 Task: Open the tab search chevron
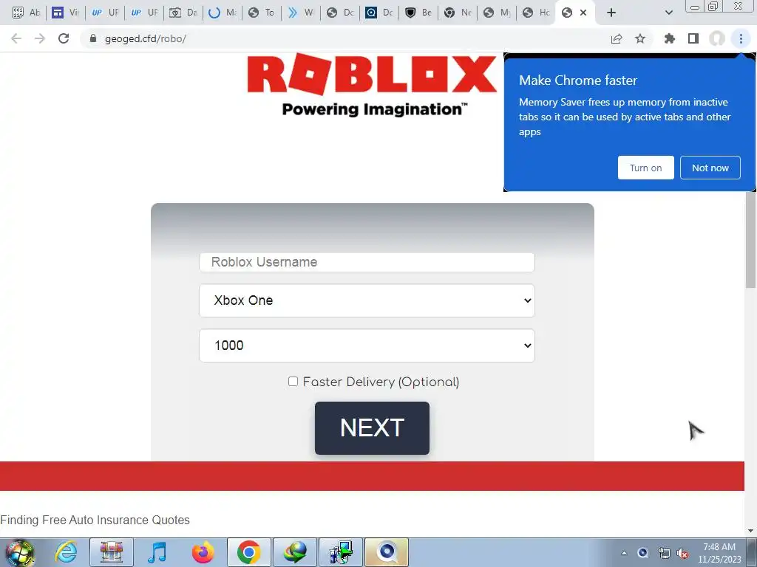(x=668, y=13)
